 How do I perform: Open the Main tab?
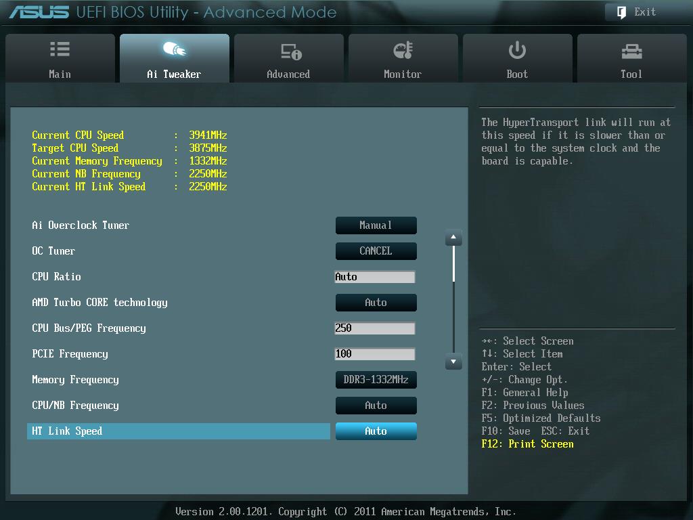pos(60,58)
